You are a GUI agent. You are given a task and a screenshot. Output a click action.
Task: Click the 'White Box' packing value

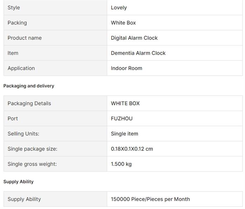(123, 23)
